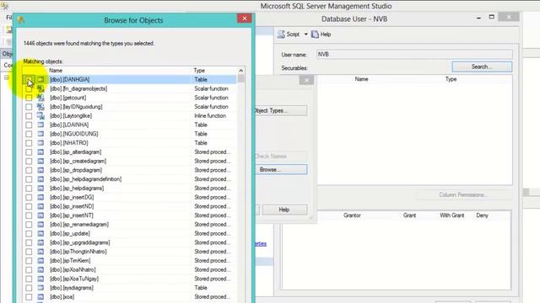Click the sp_creatediagram procedure icon
The image size is (540, 303).
point(40,161)
